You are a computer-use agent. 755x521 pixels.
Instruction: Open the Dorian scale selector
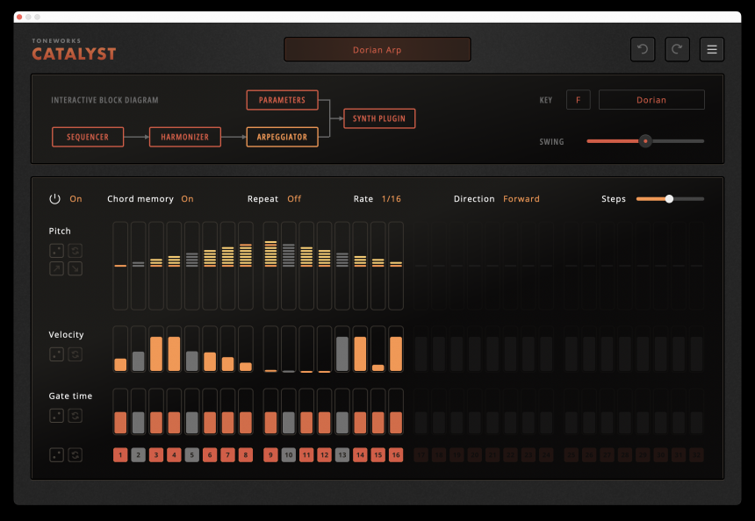click(x=651, y=99)
